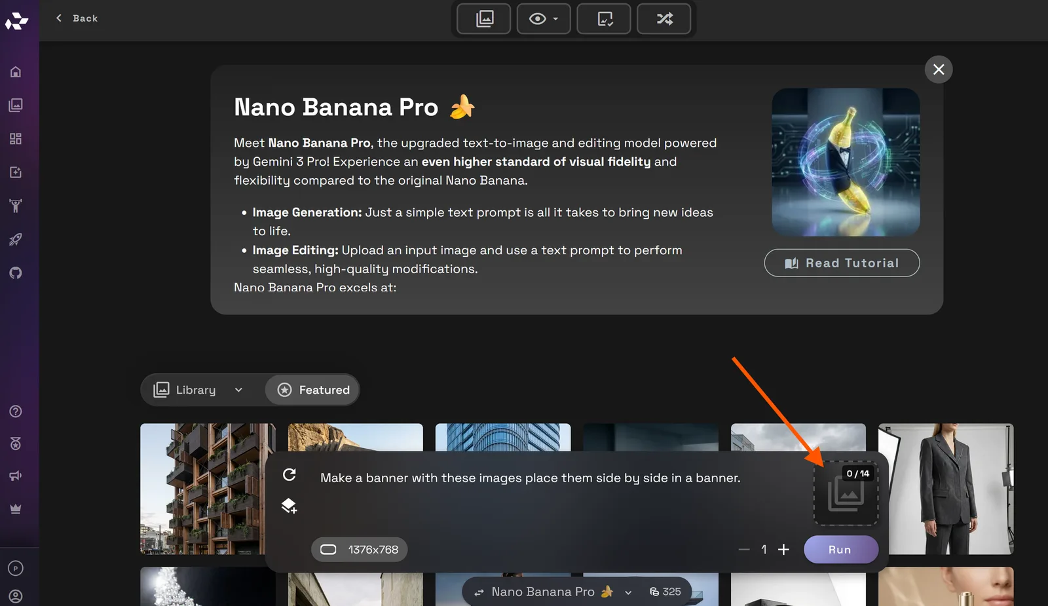Image resolution: width=1048 pixels, height=606 pixels.
Task: Click the crown icon in the sidebar
Action: pos(16,509)
